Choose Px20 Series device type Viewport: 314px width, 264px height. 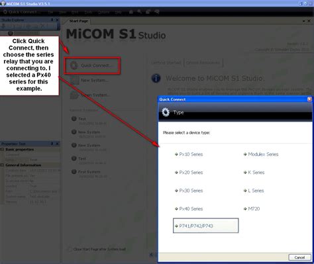189,173
